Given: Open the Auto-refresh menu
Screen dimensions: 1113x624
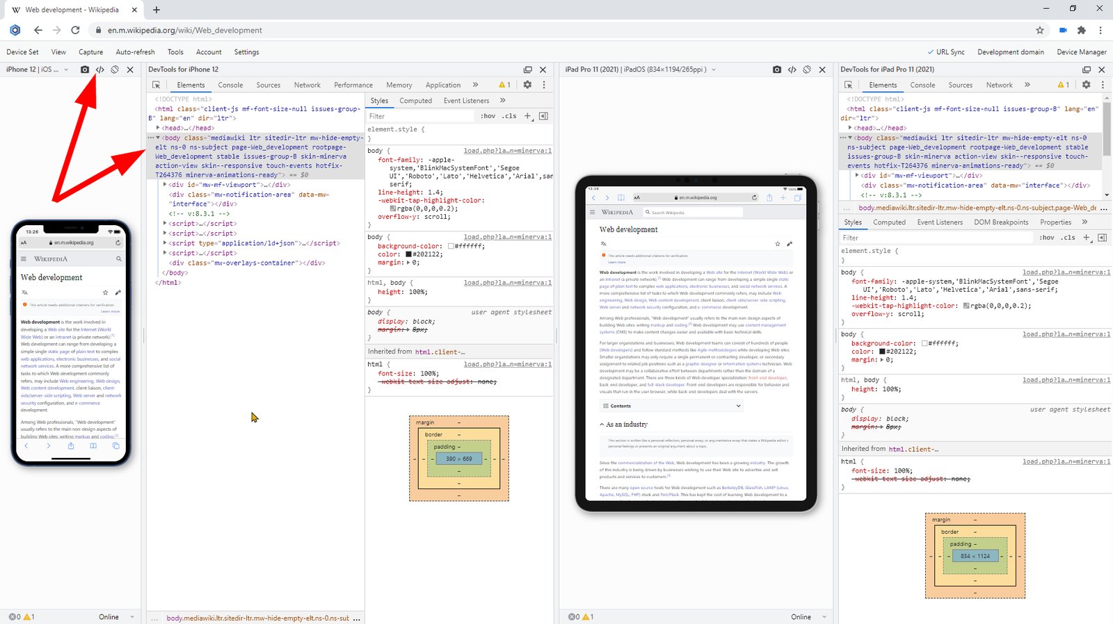Looking at the screenshot, I should coord(135,52).
